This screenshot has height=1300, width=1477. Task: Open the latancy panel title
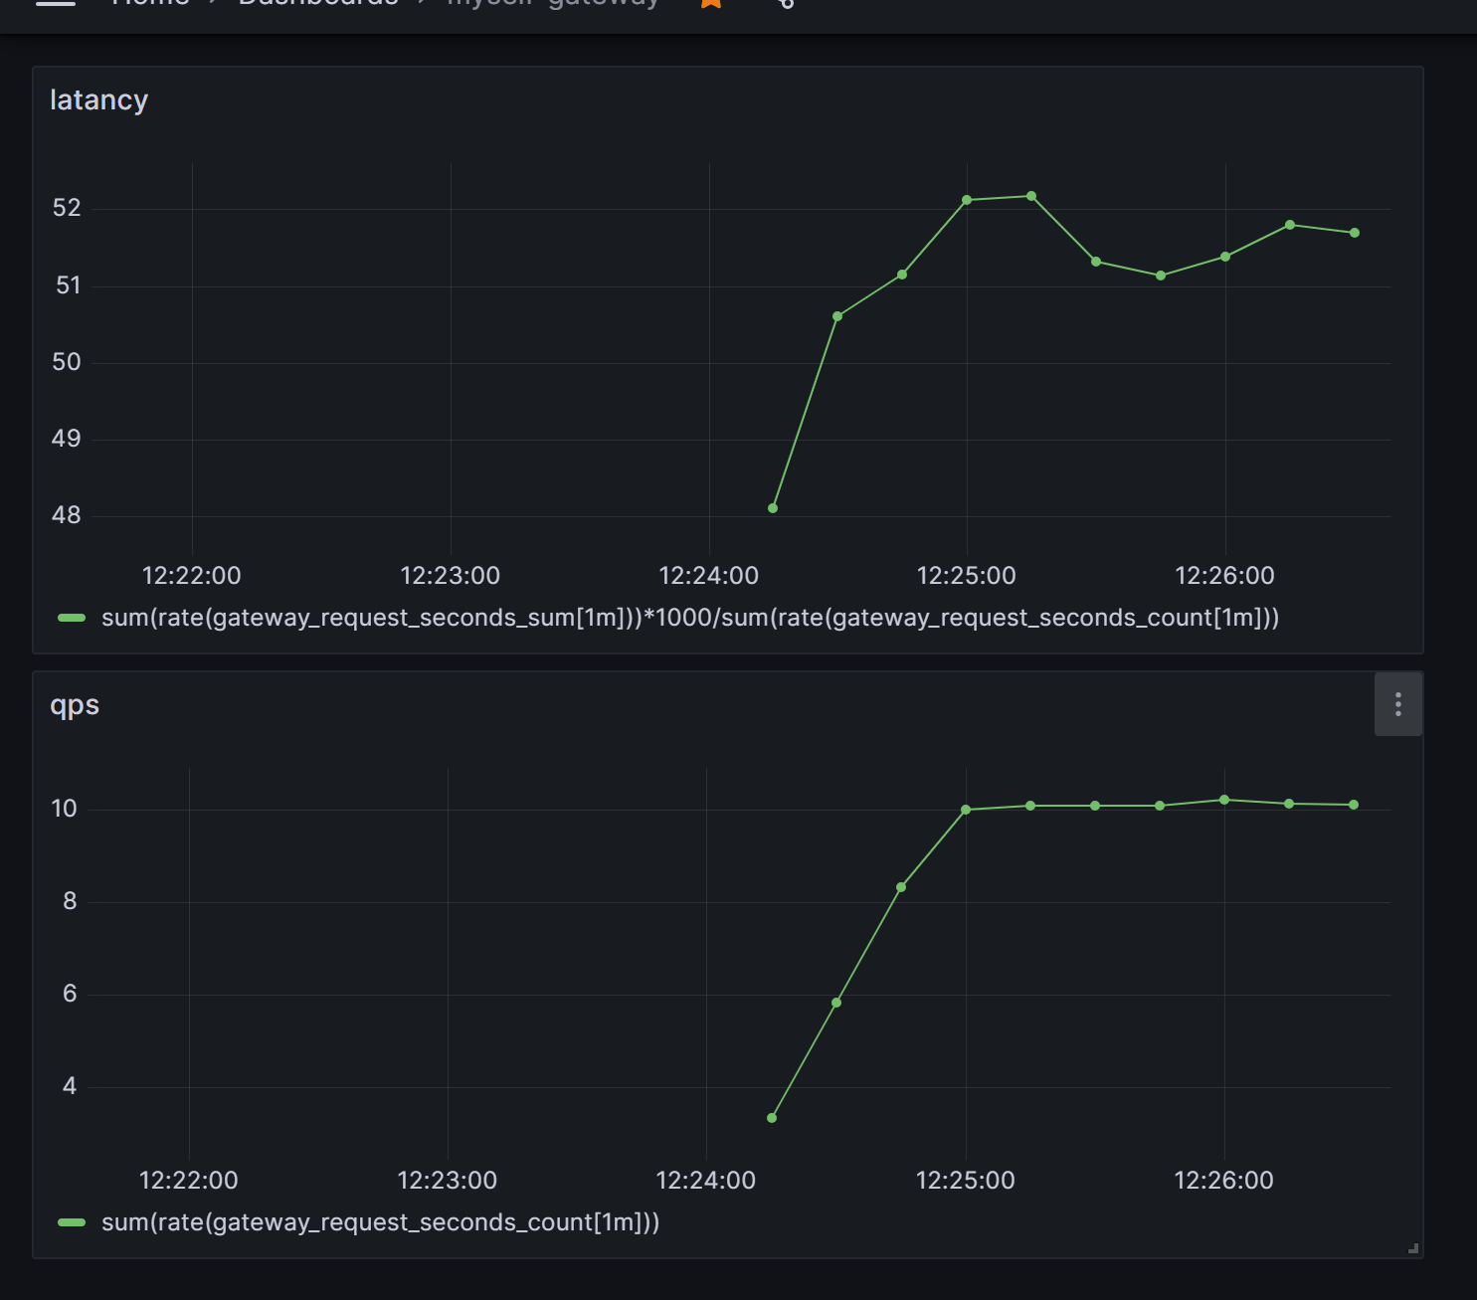[98, 100]
